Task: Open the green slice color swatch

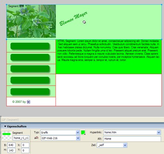Action: 83,132
